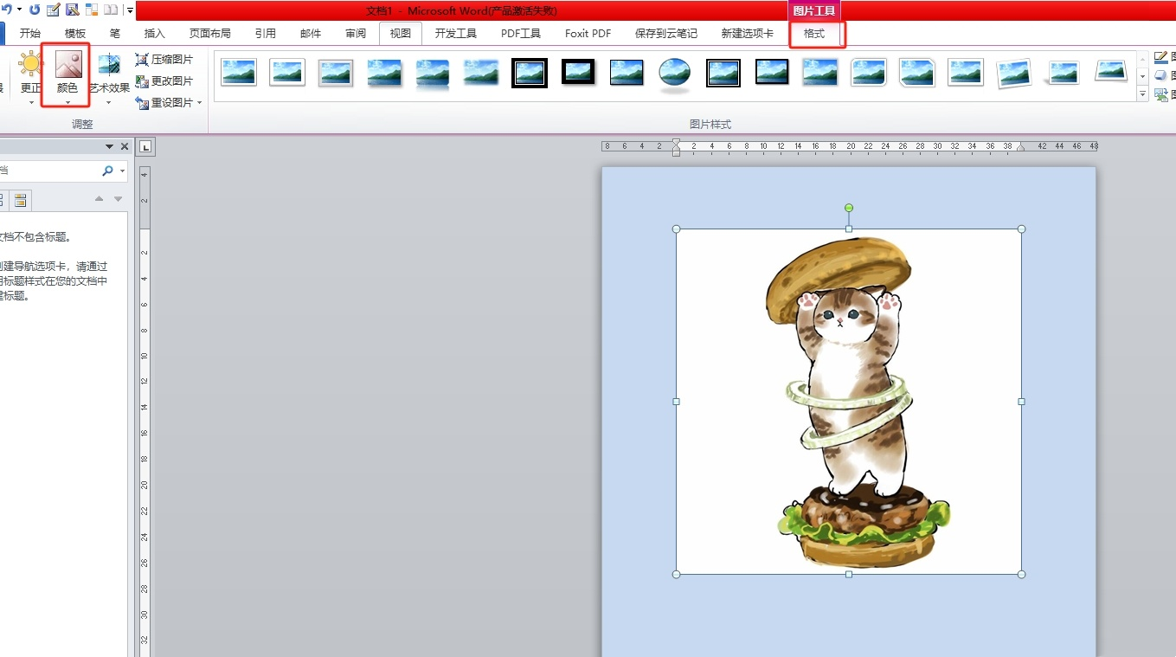This screenshot has height=657, width=1176.
Task: Open the navigation search options dropdown
Action: coord(123,171)
